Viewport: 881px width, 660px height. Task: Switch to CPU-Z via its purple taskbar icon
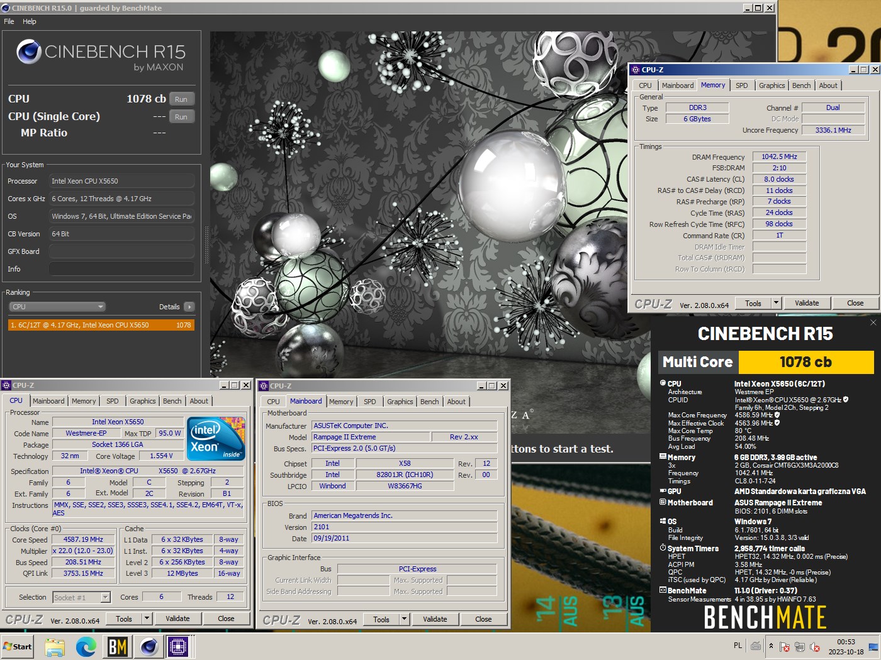click(x=178, y=646)
